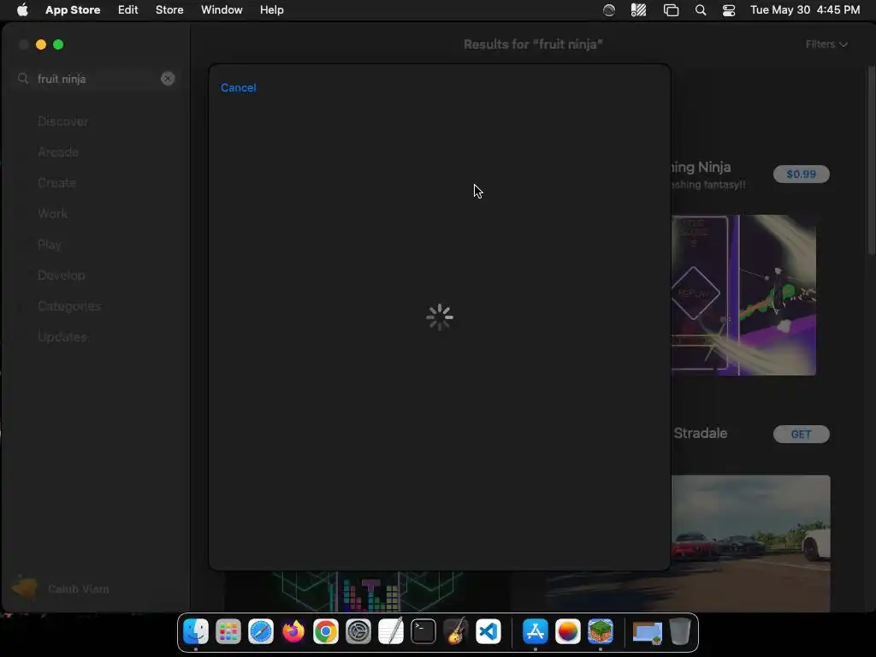Click the round status icon in menu bar

(609, 10)
